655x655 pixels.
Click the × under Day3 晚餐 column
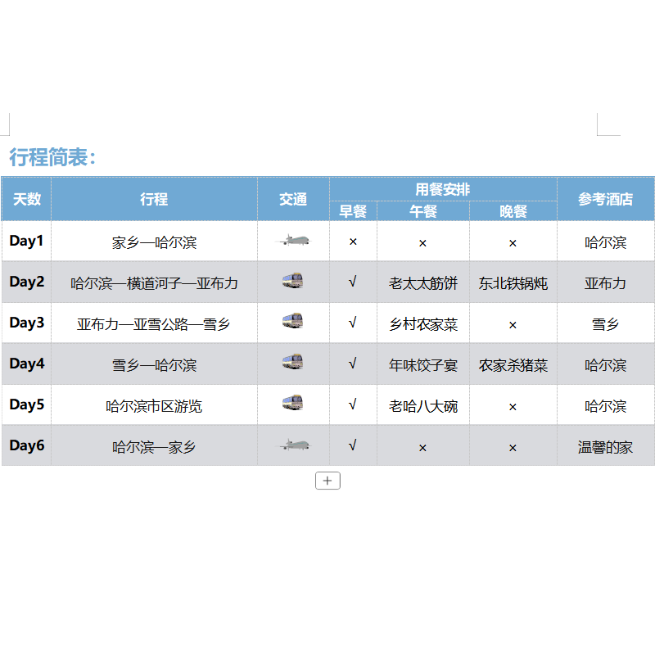[x=513, y=323]
